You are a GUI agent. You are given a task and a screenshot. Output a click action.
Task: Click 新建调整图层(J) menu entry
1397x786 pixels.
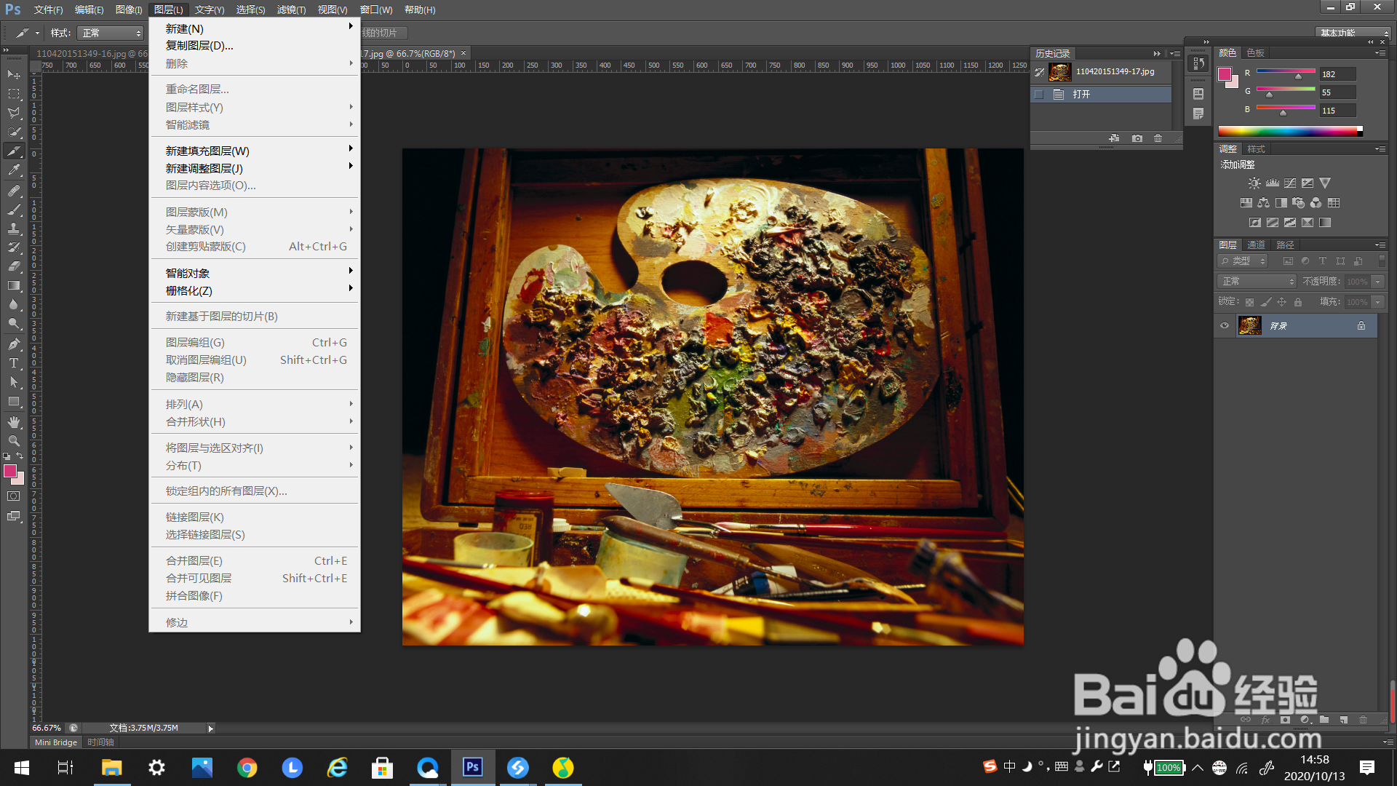click(x=204, y=168)
